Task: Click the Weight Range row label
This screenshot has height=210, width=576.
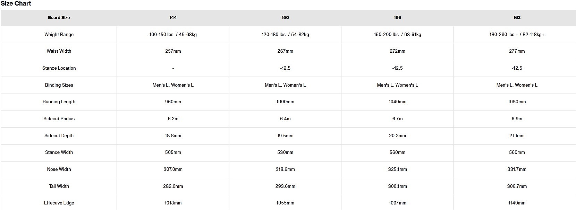Action: point(59,35)
